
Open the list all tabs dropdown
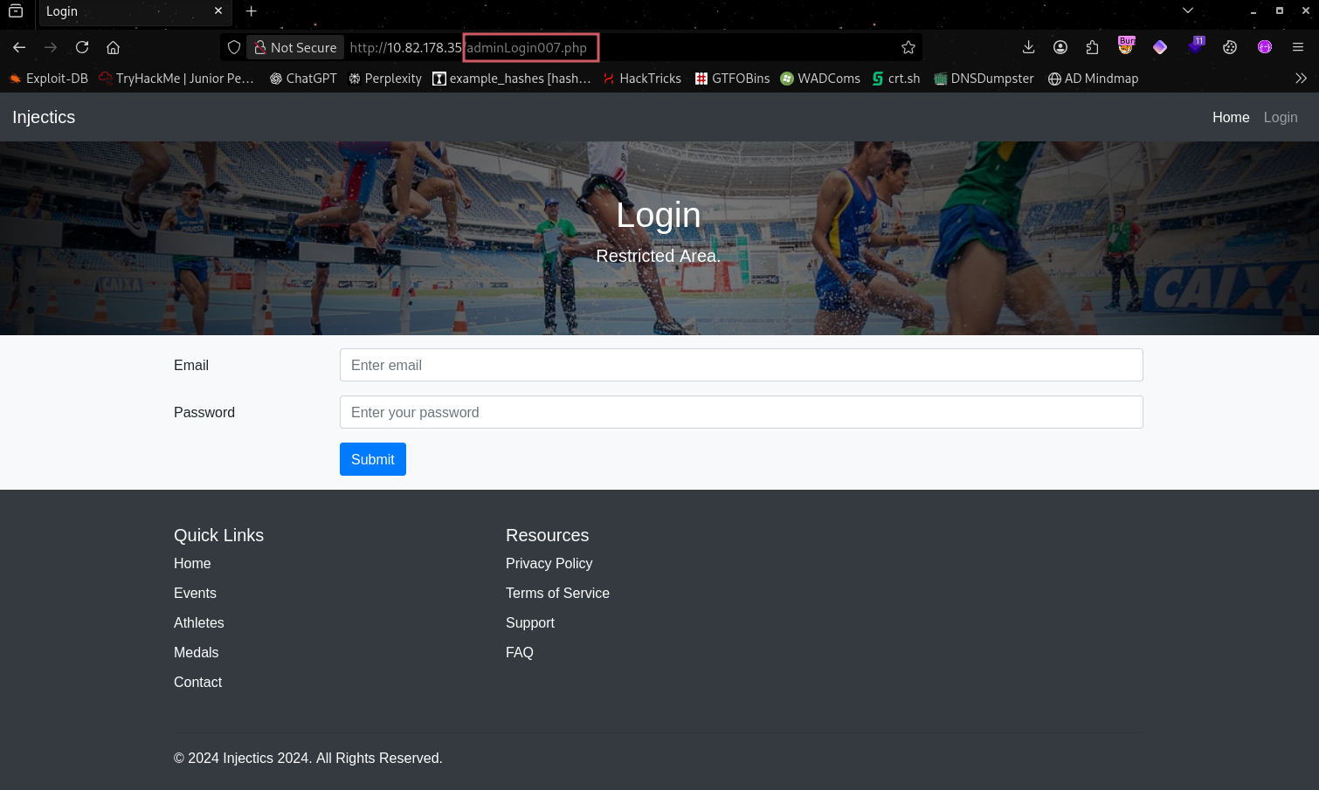coord(1187,10)
